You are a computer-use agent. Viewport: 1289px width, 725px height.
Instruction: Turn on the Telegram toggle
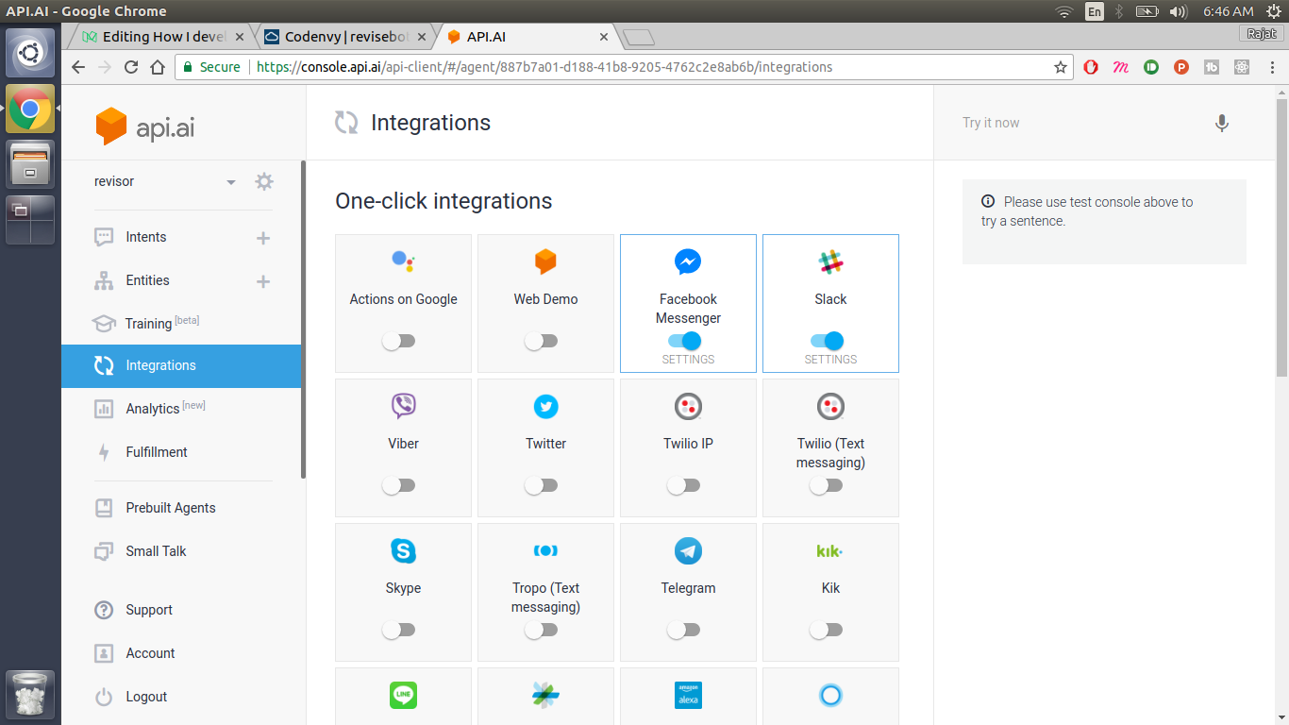click(x=683, y=630)
